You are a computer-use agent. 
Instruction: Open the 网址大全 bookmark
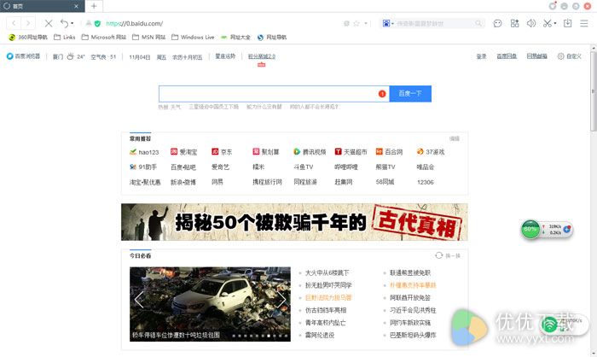coord(235,37)
